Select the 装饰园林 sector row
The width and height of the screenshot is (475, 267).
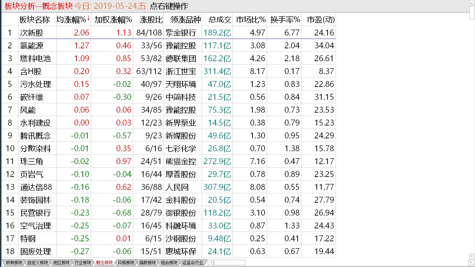168,200
